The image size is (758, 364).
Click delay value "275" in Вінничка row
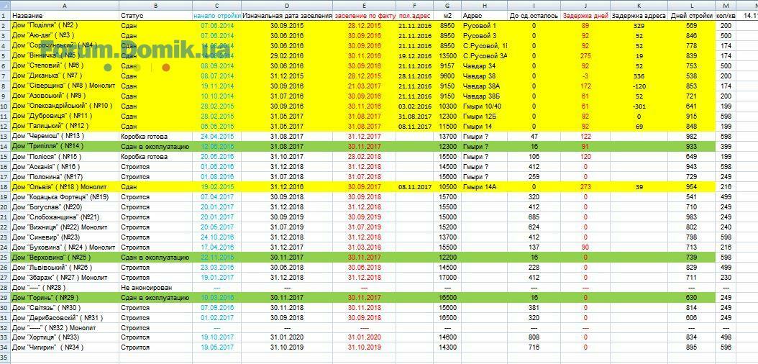pos(585,55)
